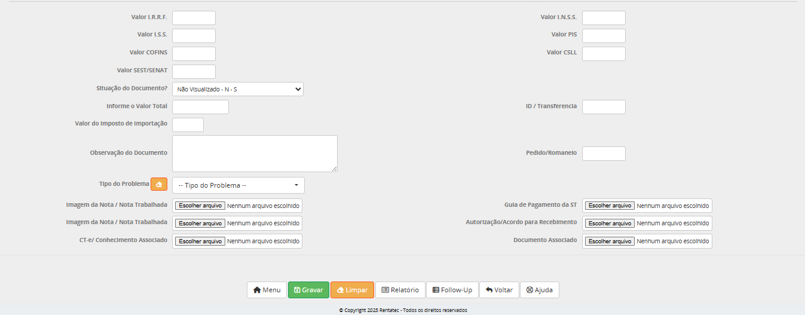The width and height of the screenshot is (805, 315).
Task: Select the ID / Transferencia input
Action: click(x=604, y=107)
